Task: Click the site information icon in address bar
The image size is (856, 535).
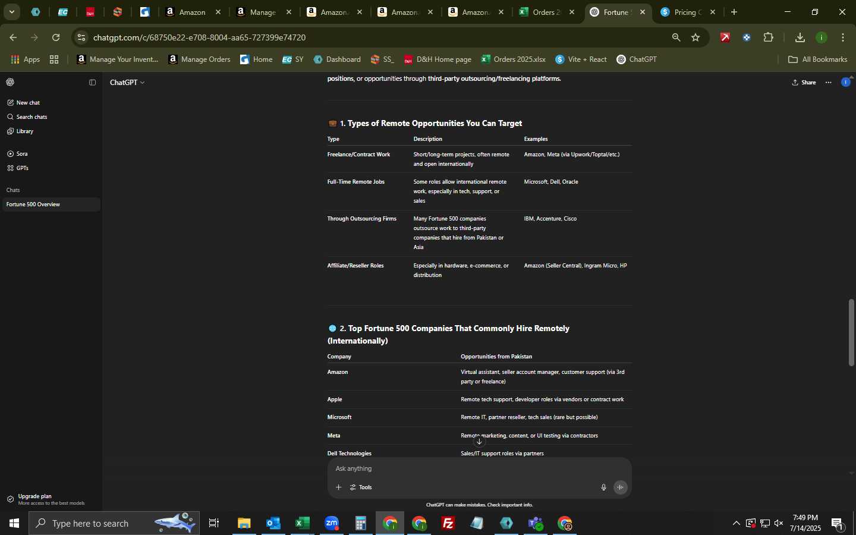Action: [81, 37]
